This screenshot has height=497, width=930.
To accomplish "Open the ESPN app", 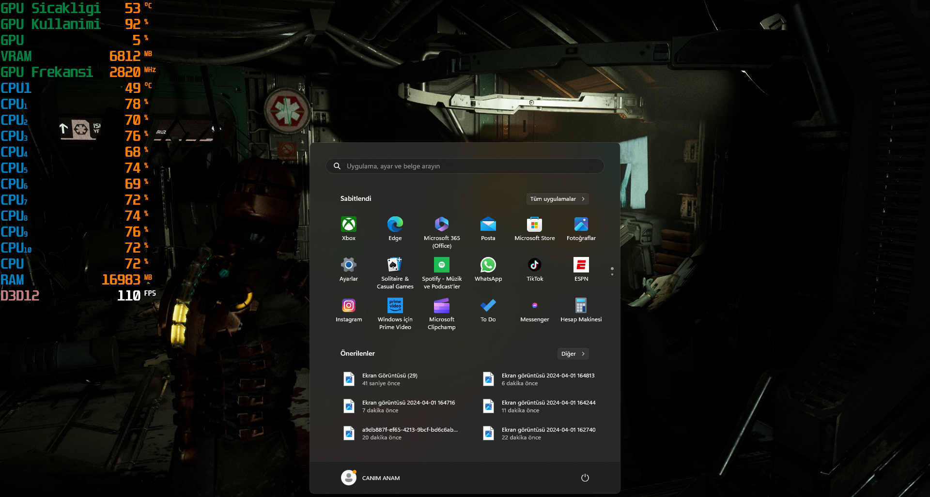I will (x=581, y=270).
